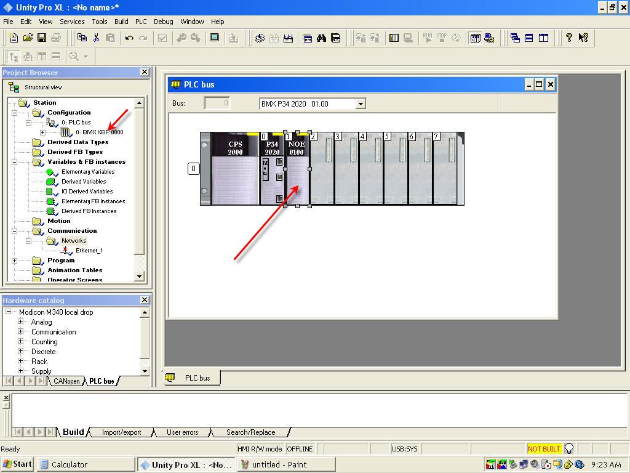This screenshot has width=630, height=473.
Task: Close the Hardware catalog panel
Action: click(145, 300)
